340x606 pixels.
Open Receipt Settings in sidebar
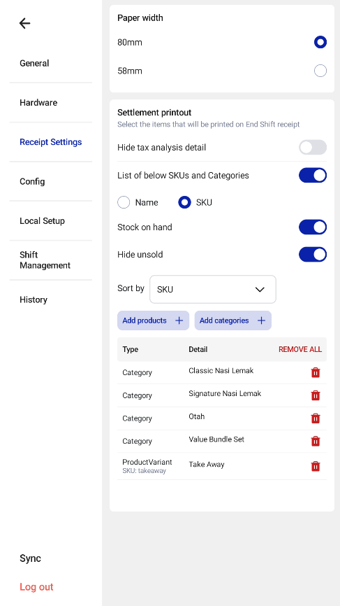[x=51, y=142]
